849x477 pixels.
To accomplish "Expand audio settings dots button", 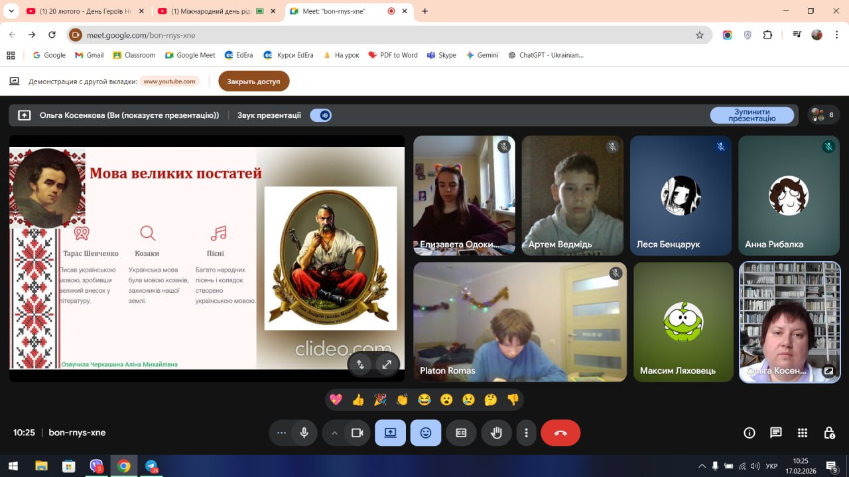I will tap(281, 433).
